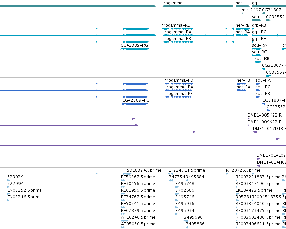Select the squ-RC transcript label
The image size is (286, 229).
click(259, 52)
